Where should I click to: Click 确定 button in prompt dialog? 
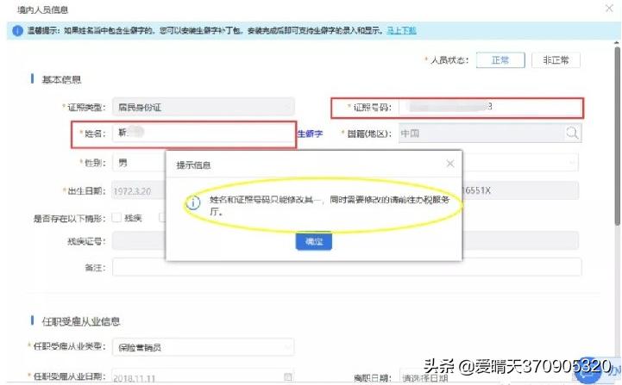click(313, 241)
